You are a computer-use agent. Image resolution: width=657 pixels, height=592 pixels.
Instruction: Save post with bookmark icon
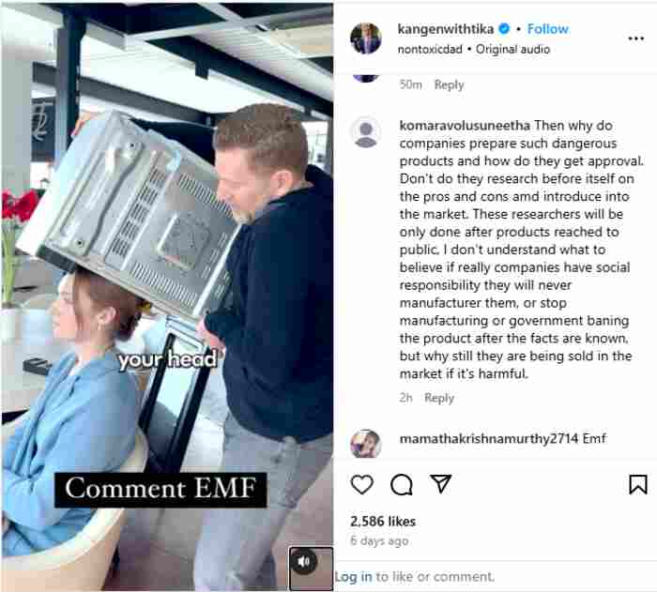coord(637,484)
